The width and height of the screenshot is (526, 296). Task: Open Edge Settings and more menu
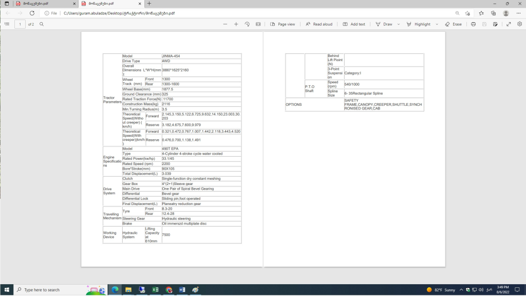pos(519,13)
